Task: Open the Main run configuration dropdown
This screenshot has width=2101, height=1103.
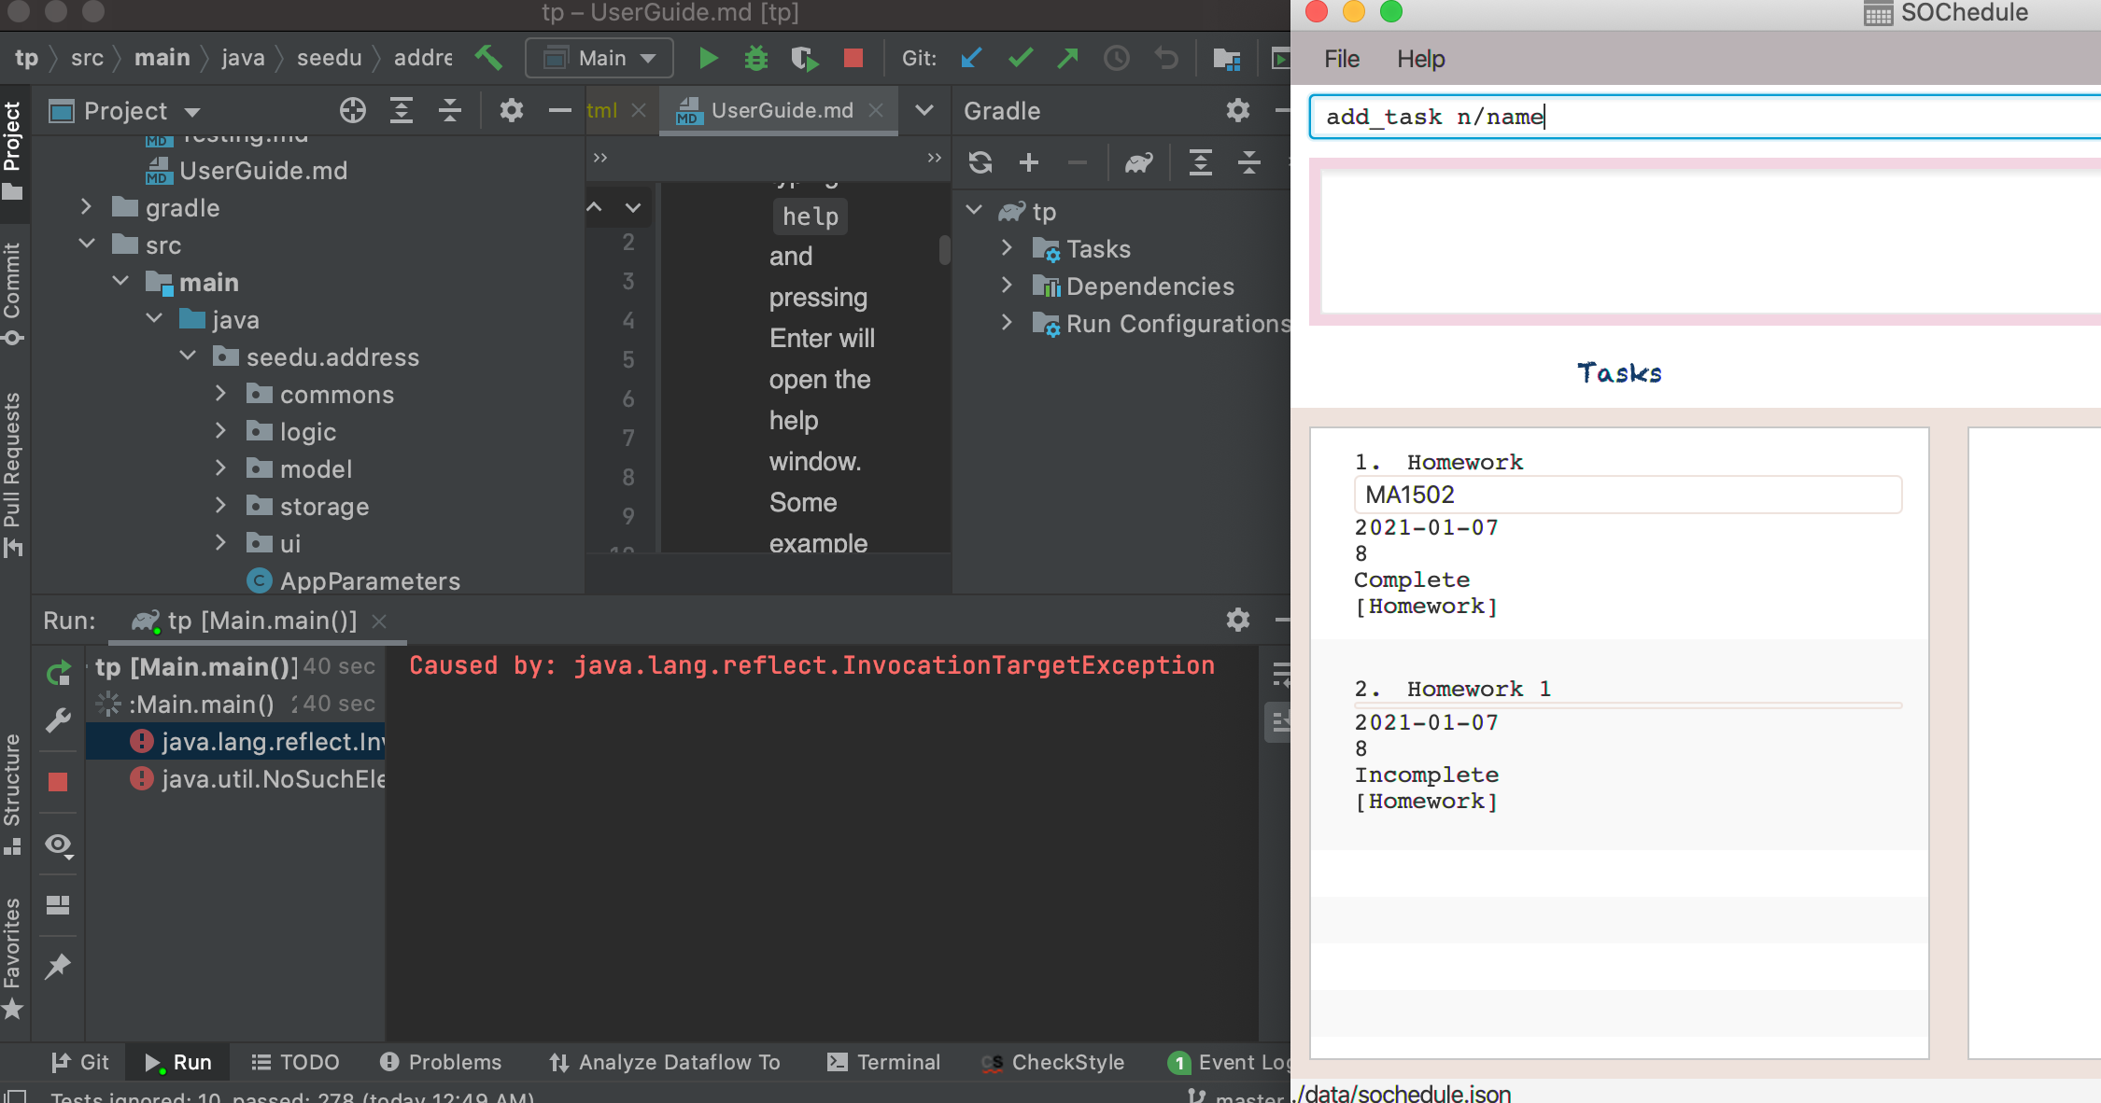Action: coord(599,59)
